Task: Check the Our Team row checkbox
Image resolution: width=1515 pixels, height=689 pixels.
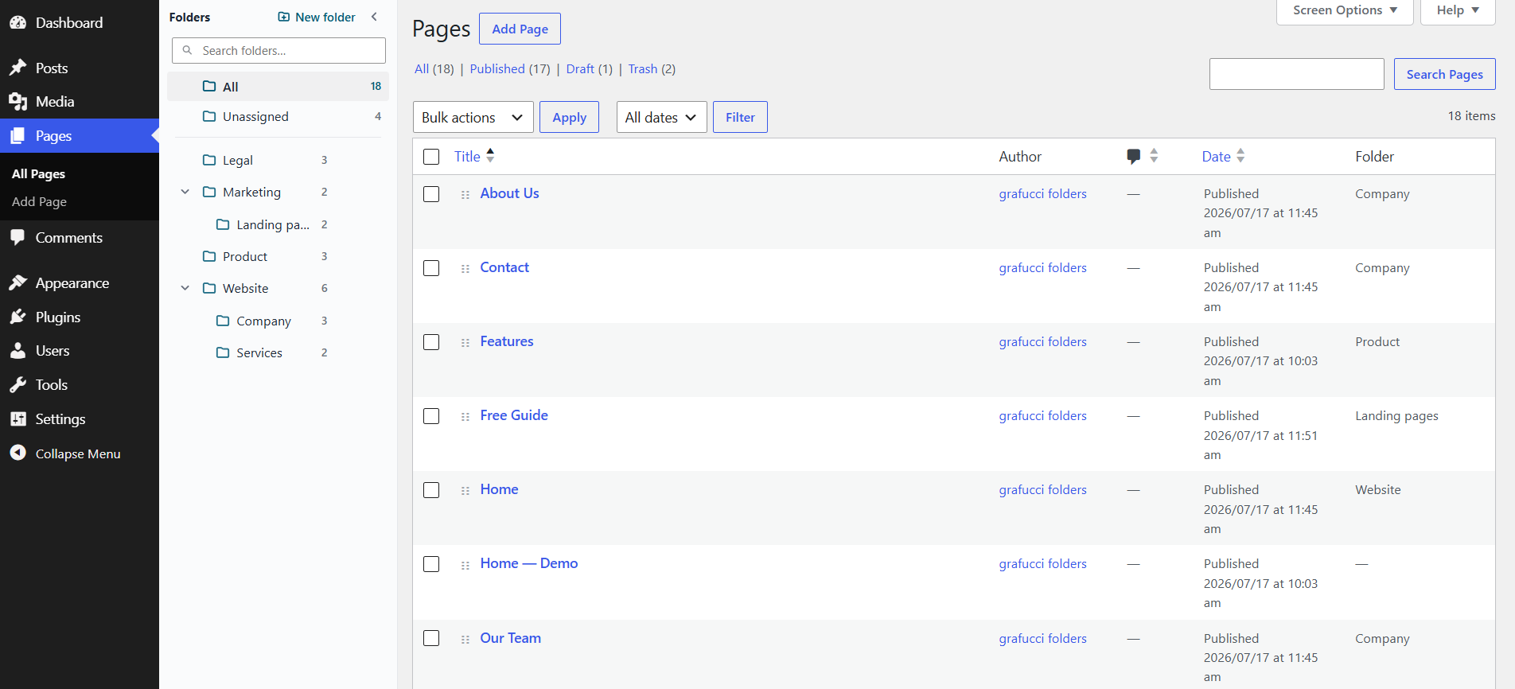Action: tap(431, 638)
